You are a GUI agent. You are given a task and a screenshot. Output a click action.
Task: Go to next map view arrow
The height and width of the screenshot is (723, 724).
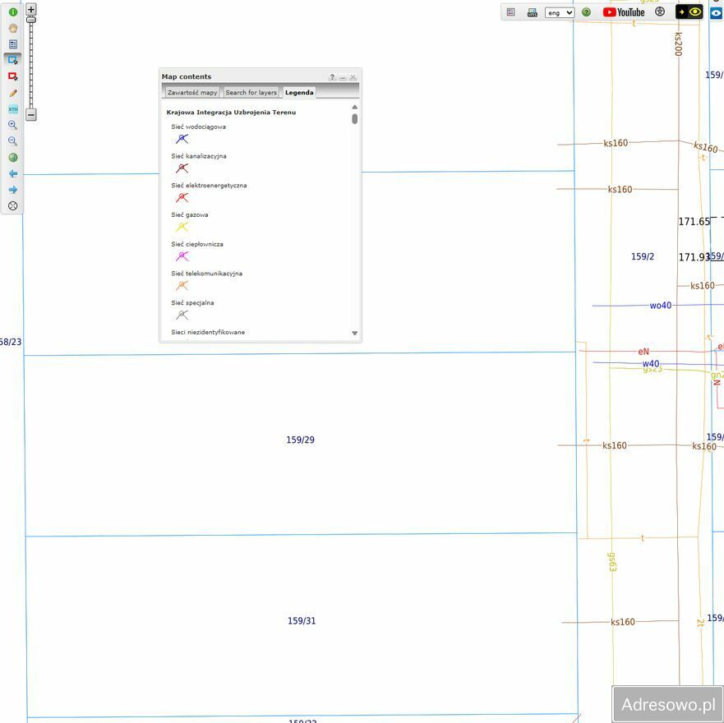(13, 190)
